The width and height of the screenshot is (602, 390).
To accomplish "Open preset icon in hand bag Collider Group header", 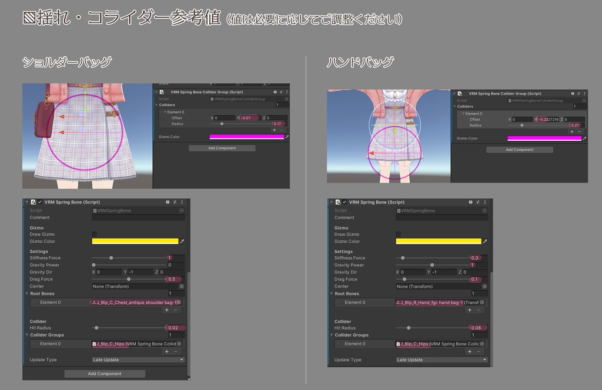I will click(x=578, y=93).
